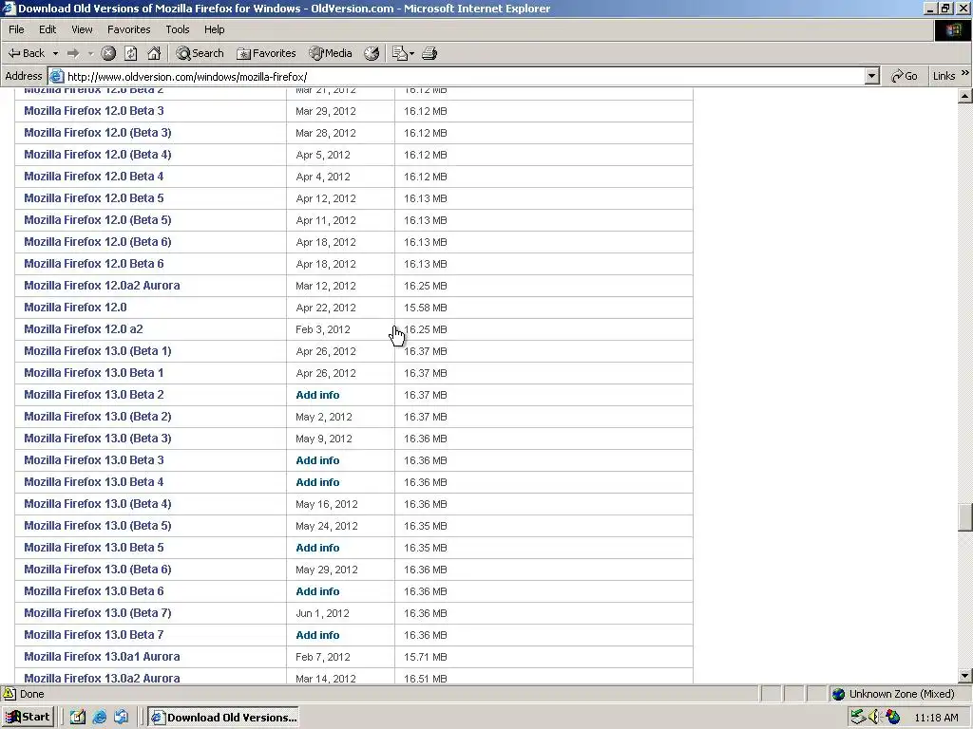The width and height of the screenshot is (973, 729).
Task: Open the Back history dropdown arrow
Action: [x=55, y=53]
